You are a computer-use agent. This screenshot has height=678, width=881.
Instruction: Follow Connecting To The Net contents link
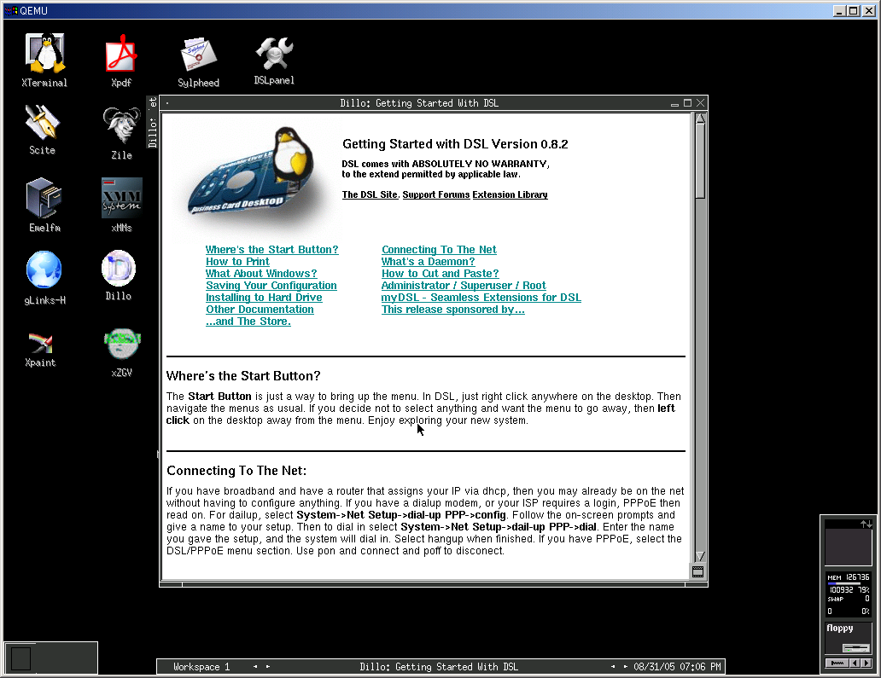[x=439, y=250]
